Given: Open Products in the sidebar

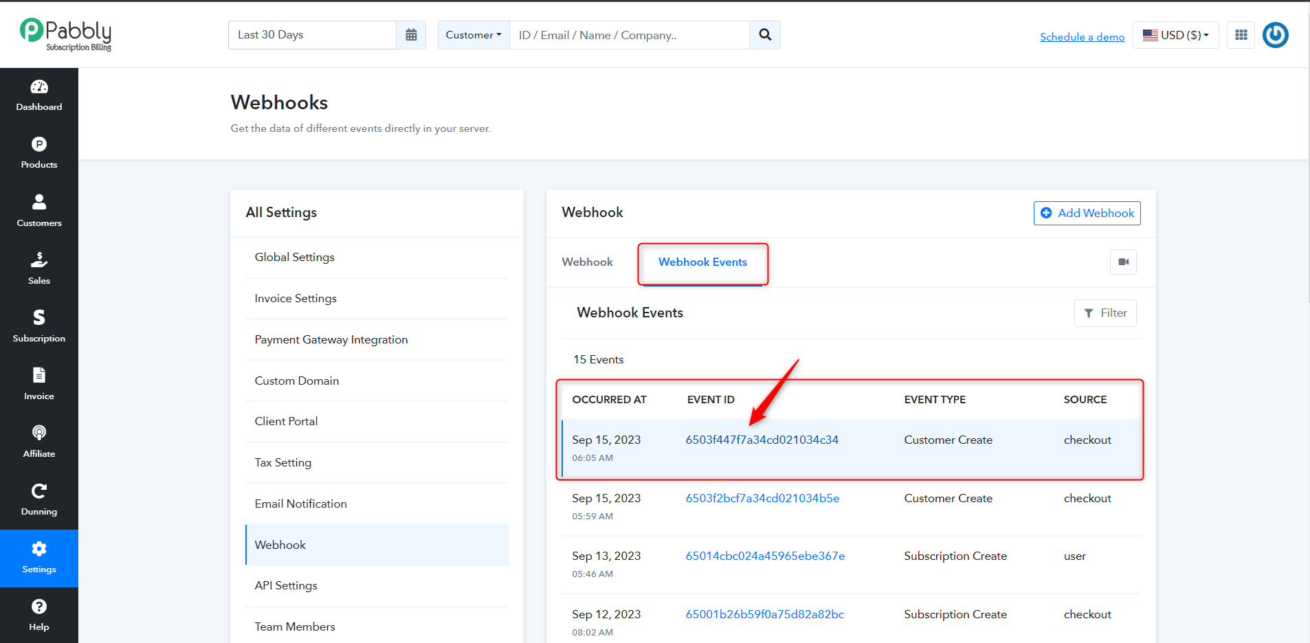Looking at the screenshot, I should click(x=39, y=153).
